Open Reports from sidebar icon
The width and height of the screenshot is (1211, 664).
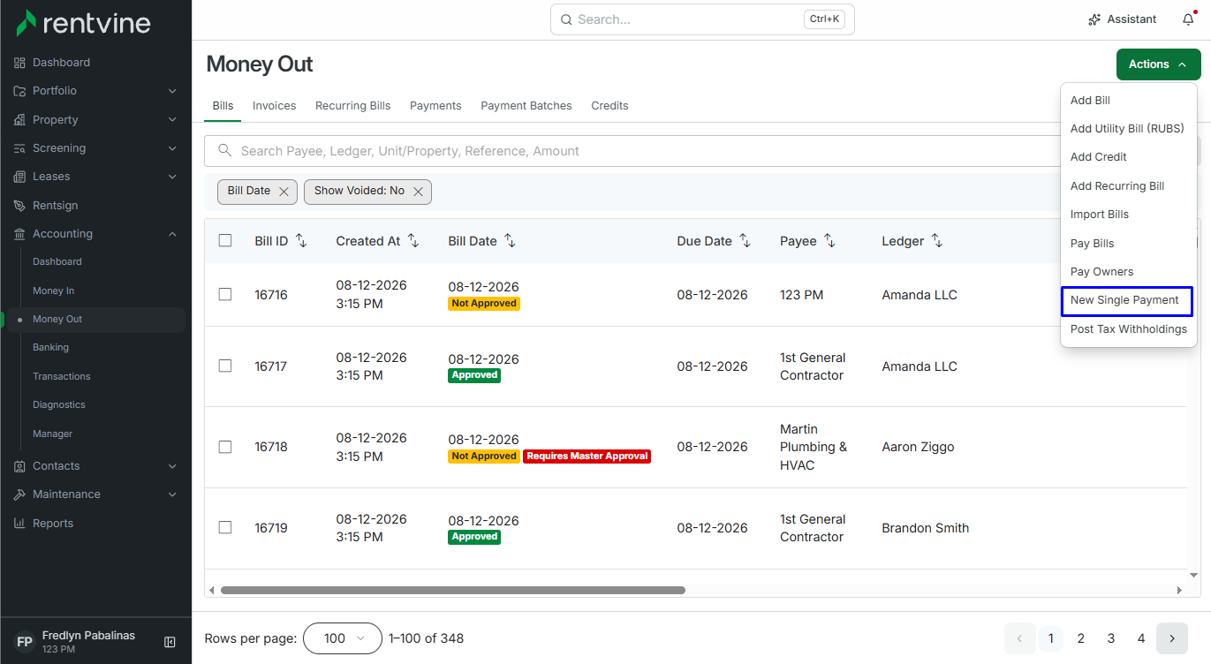(20, 524)
